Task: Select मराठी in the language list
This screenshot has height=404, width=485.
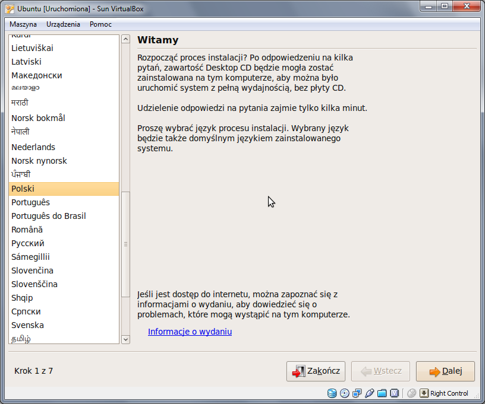Action: pos(64,103)
